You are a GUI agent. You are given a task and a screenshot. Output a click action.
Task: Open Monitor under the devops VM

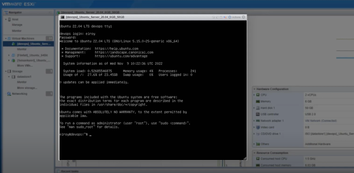pyautogui.click(x=22, y=49)
